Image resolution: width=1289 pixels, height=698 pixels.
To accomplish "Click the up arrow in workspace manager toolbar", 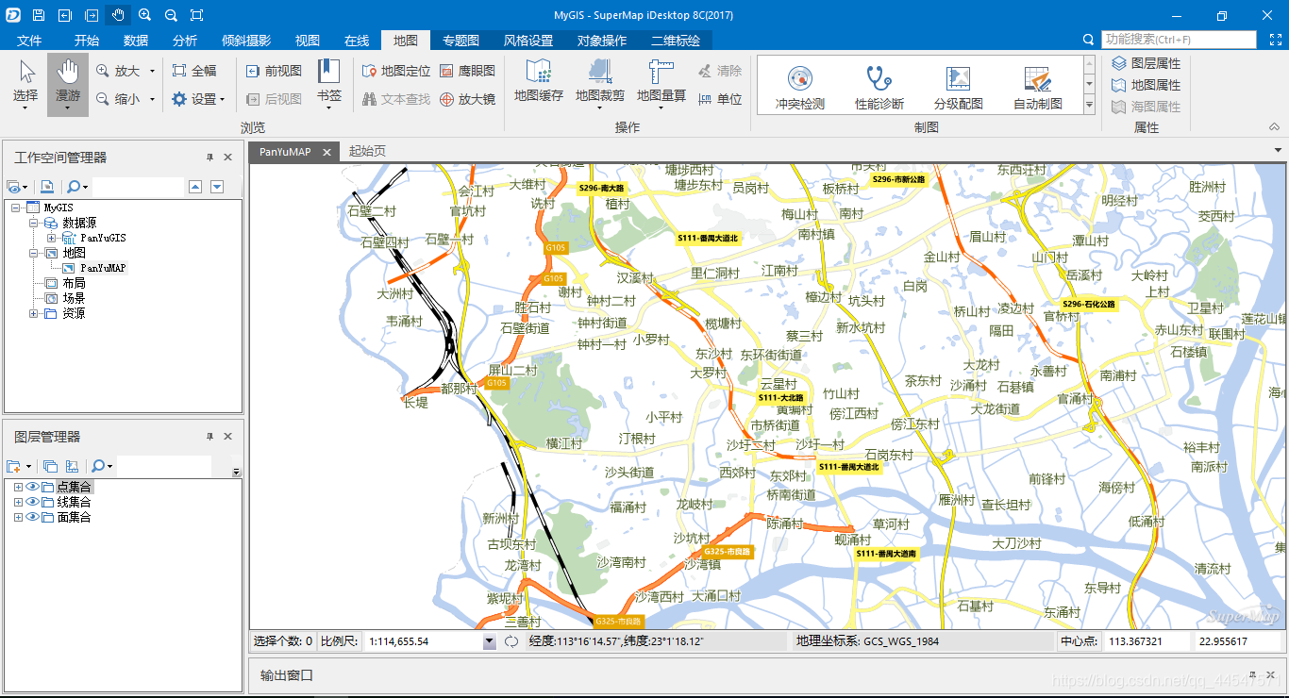I will point(195,187).
